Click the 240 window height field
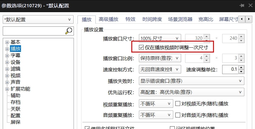Viewport: 255px width, 129px height. 230,38
